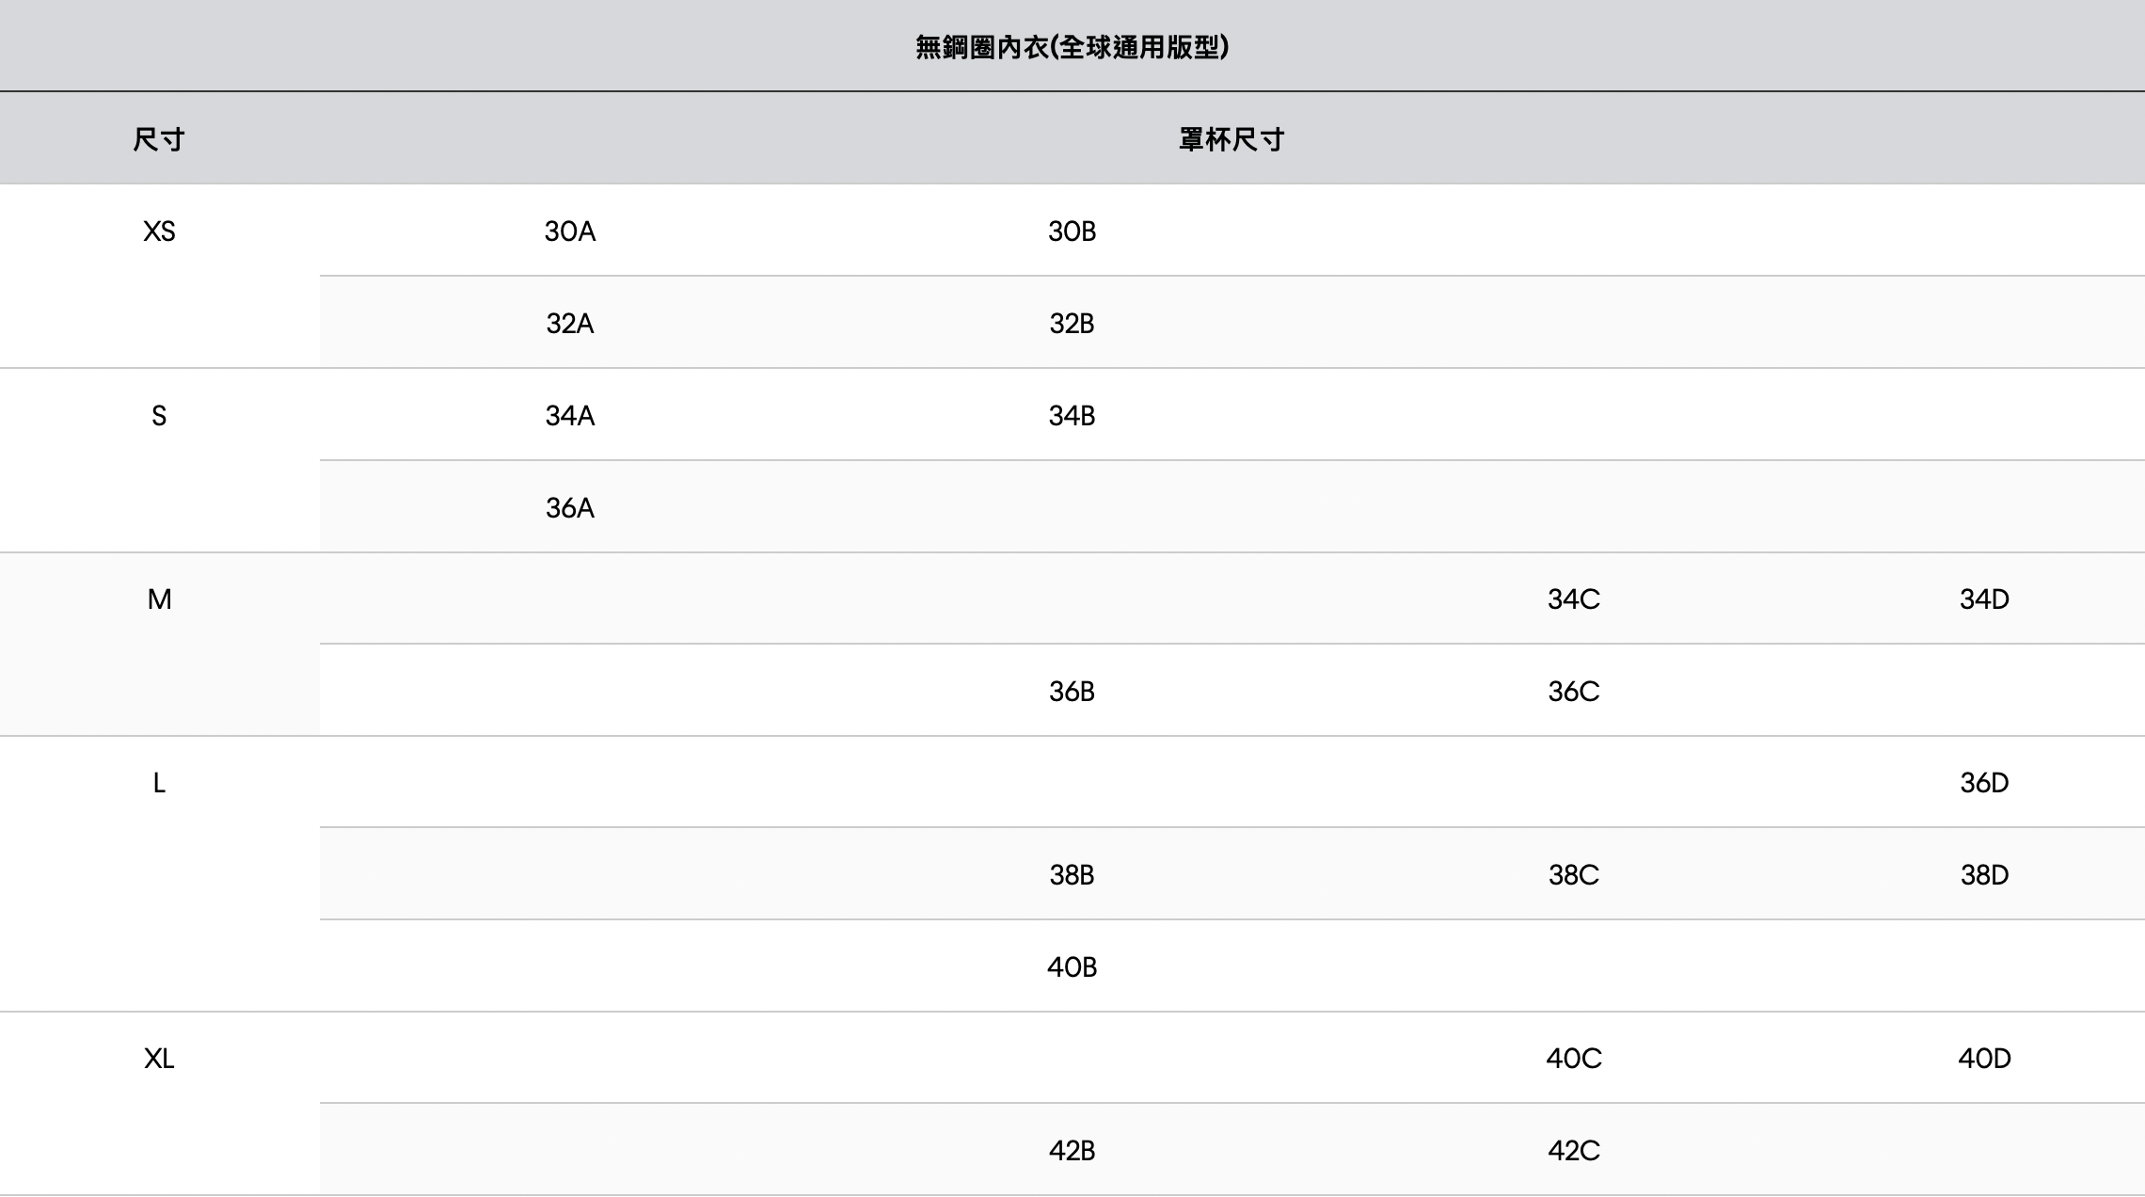Select the 36B cup size cell
The image size is (2145, 1197).
1072,692
